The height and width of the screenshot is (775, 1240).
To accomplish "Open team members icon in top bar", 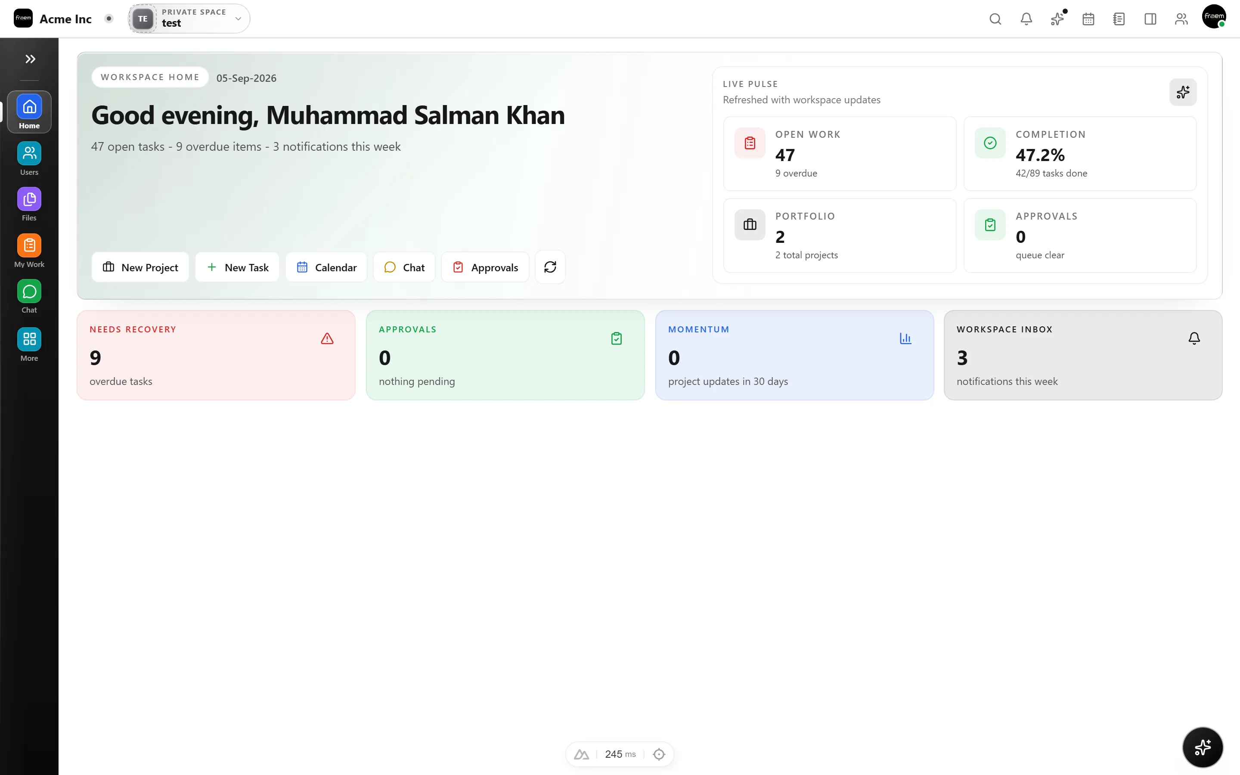I will pos(1181,19).
